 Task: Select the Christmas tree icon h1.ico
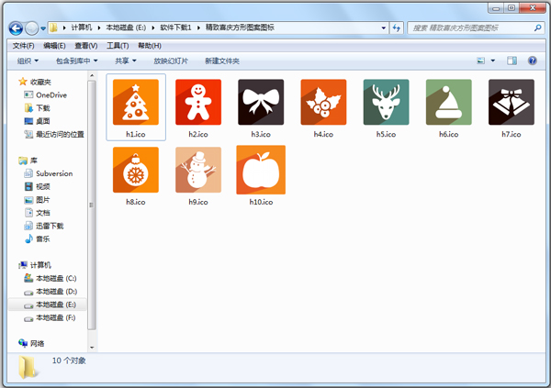click(136, 103)
